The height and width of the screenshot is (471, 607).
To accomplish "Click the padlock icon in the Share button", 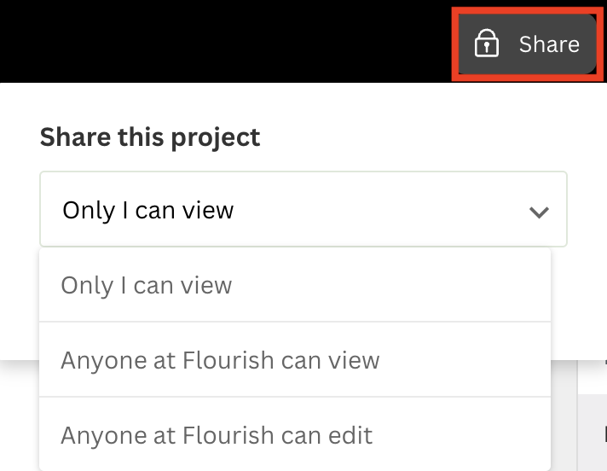I will [486, 44].
